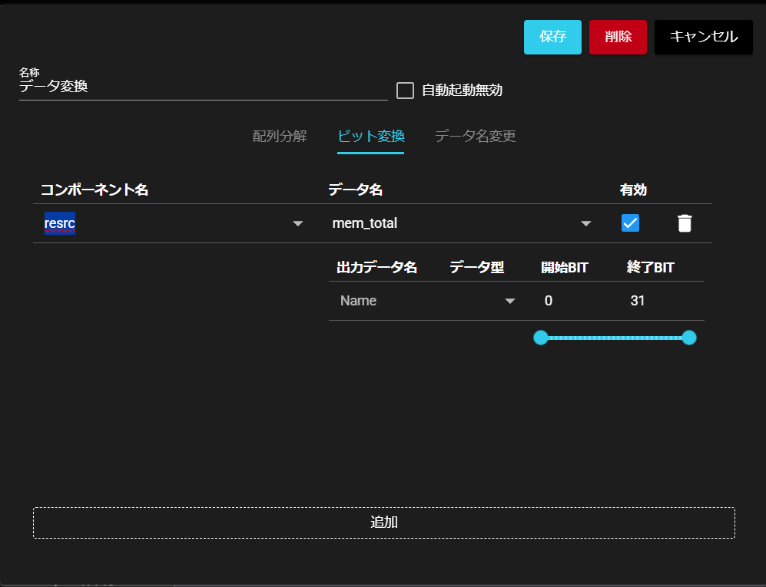Screen dimensions: 766x587
Task: Select the 終了BIT value field
Action: (661, 301)
